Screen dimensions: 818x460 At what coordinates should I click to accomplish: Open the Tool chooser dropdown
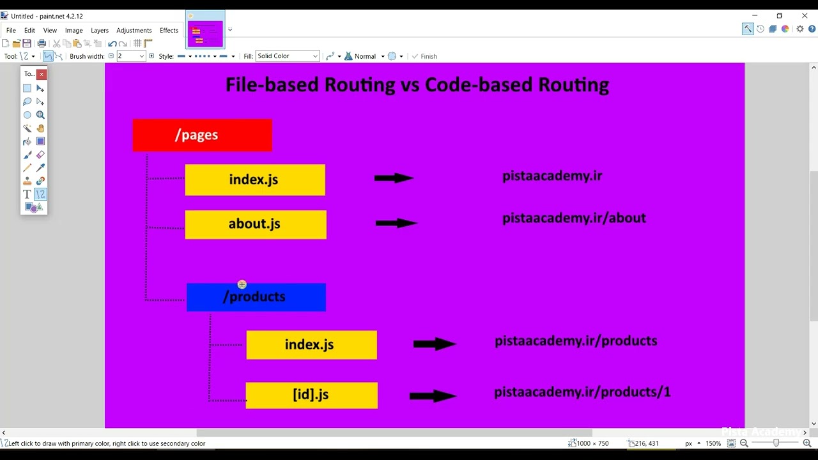(27, 56)
